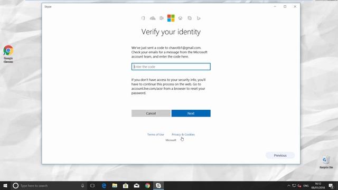Click the Previous button
The height and width of the screenshot is (190, 338).
point(280,155)
